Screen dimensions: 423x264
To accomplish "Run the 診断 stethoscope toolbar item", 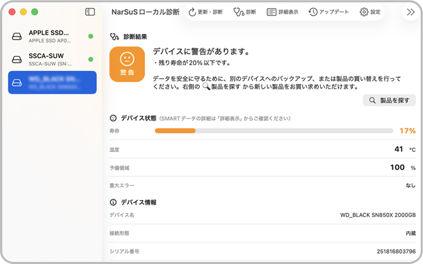I will (245, 12).
